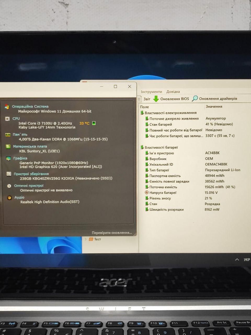The image size is (251, 335).
Task: Open the Аудіо section link
Action: coord(19,197)
